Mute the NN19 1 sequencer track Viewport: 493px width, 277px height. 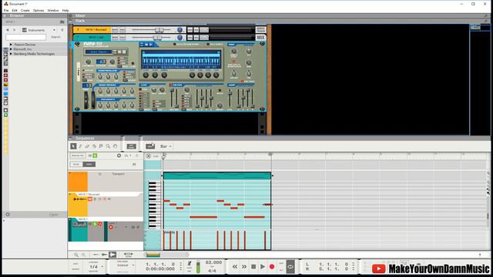click(x=90, y=224)
